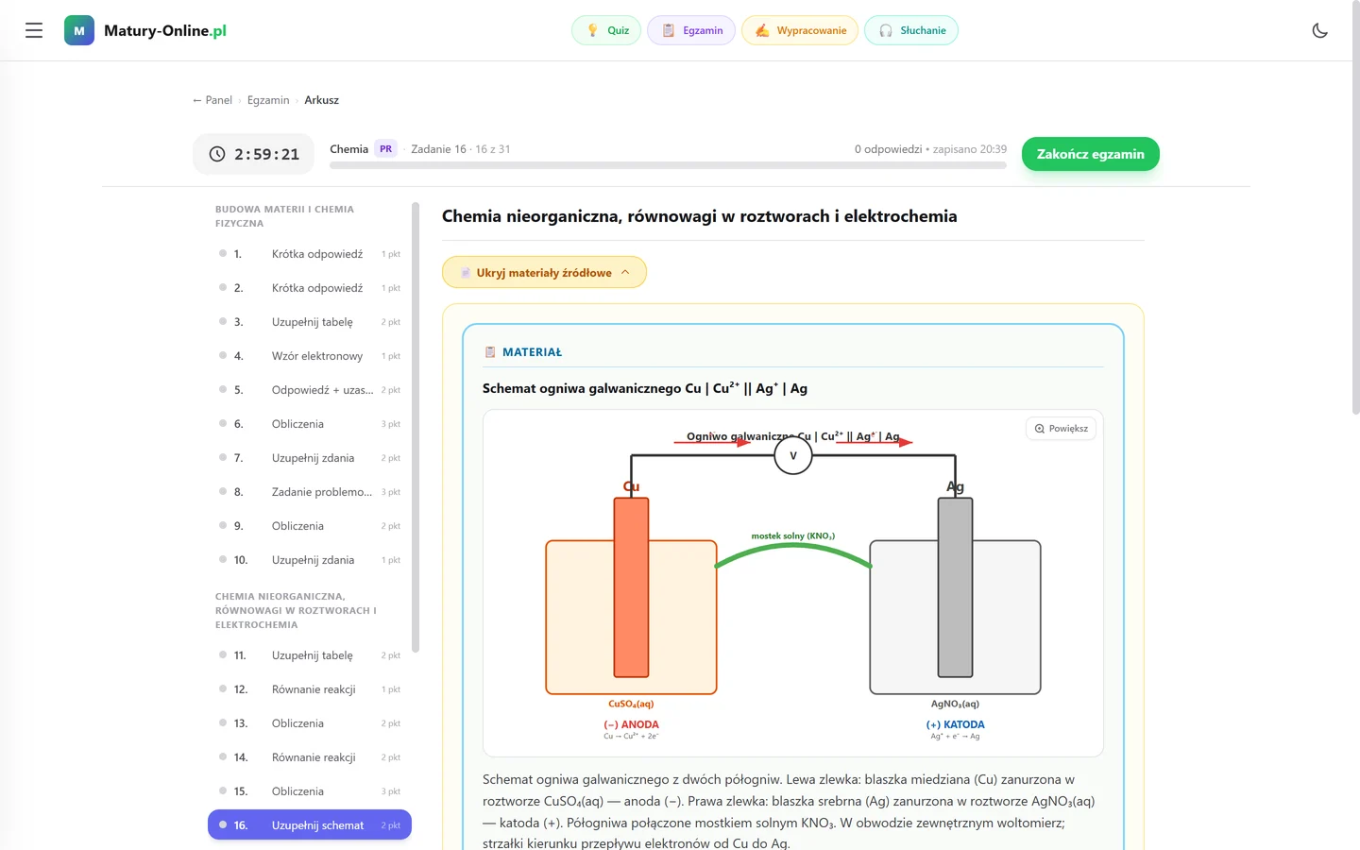1360x850 pixels.
Task: Click the task list scrollbar
Action: tap(416, 427)
